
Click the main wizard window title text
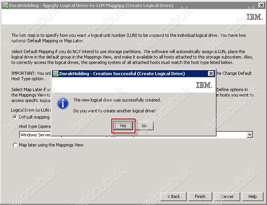[x=91, y=5]
